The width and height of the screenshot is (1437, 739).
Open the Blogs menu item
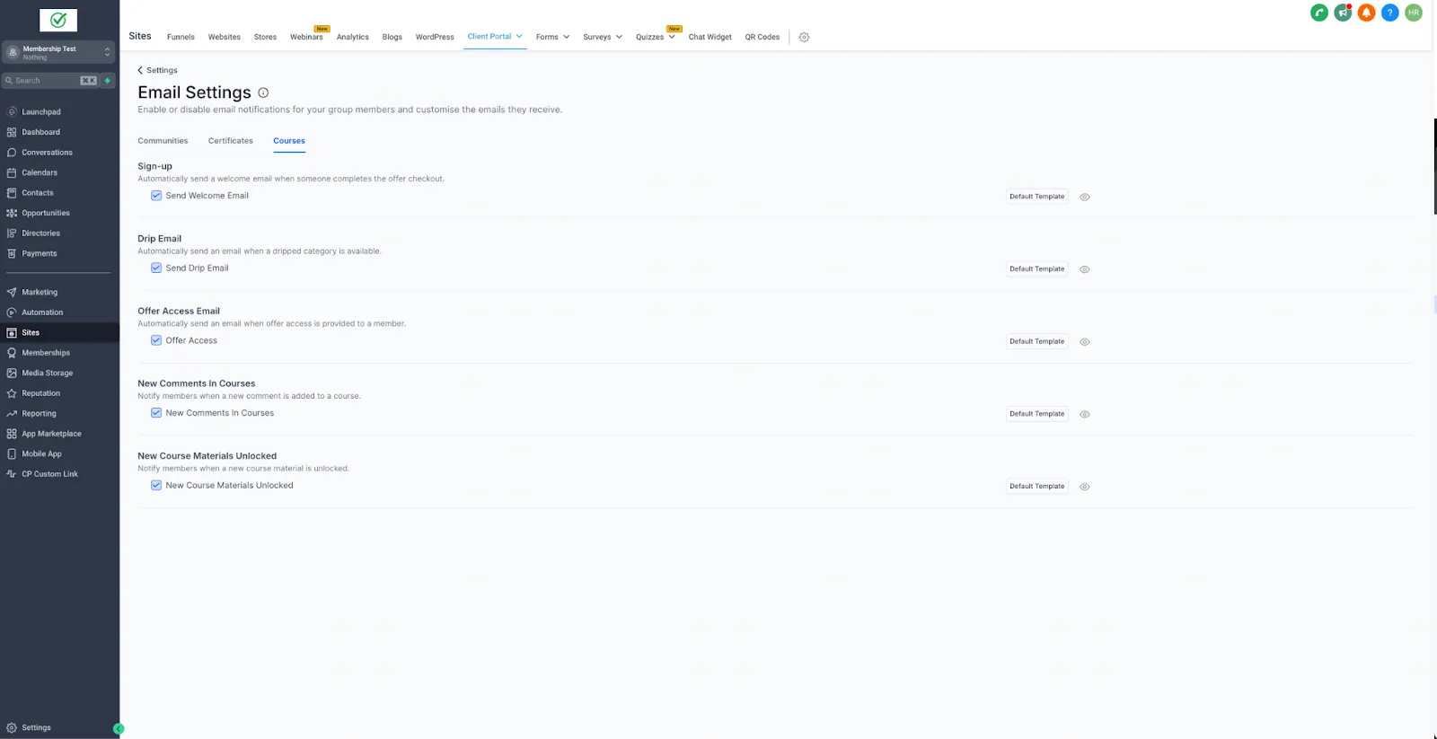pyautogui.click(x=392, y=37)
